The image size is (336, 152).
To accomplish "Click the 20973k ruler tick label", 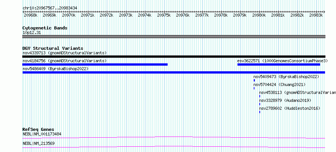I will pyautogui.click(x=126, y=15).
